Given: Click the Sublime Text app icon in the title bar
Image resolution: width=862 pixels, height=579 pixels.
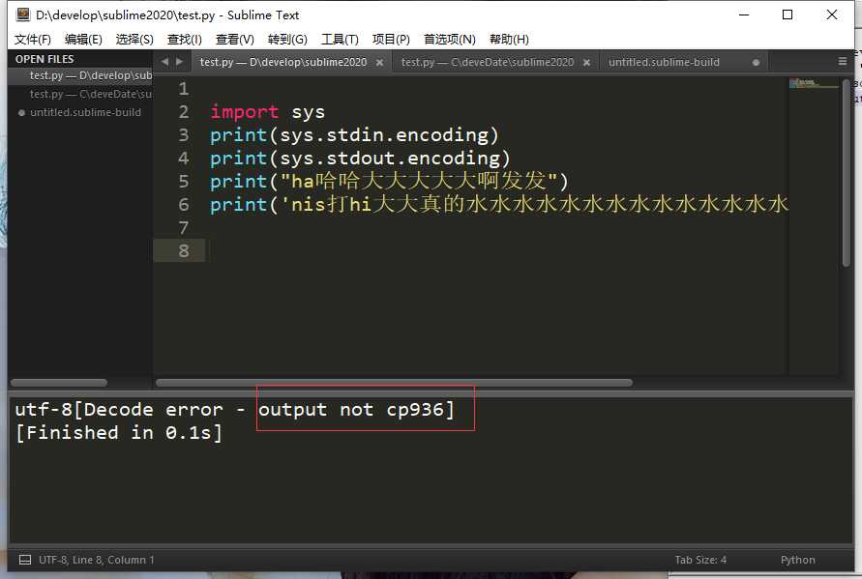Looking at the screenshot, I should coord(23,14).
